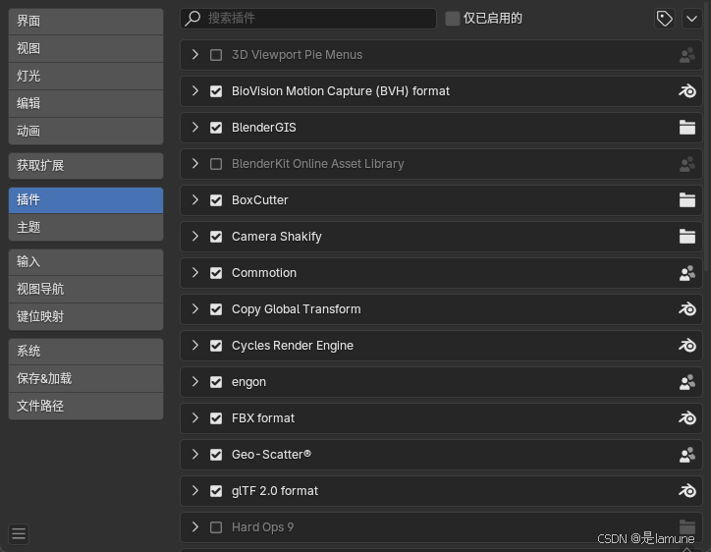Open the 灯光 lights section
This screenshot has width=711, height=552.
(x=85, y=77)
